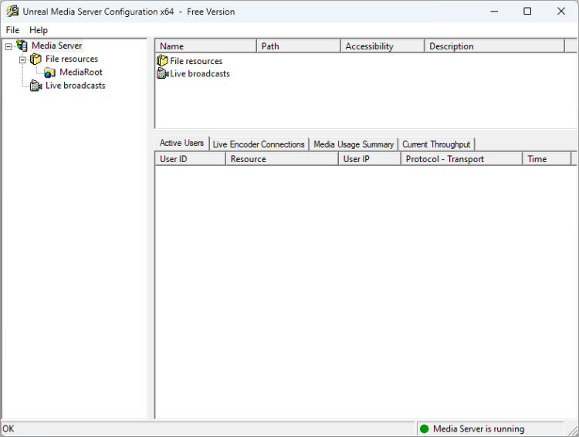Maximize the configuration window
The width and height of the screenshot is (579, 437).
527,12
